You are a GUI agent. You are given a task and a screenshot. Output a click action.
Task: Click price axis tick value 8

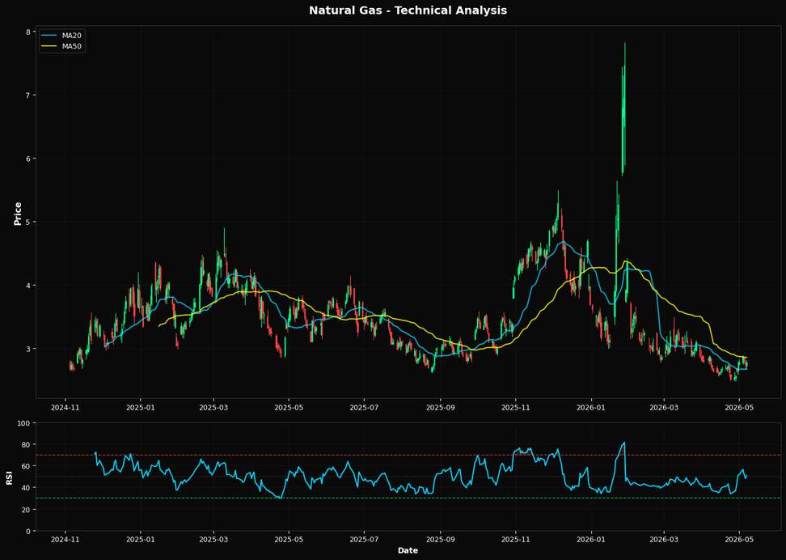(x=30, y=32)
